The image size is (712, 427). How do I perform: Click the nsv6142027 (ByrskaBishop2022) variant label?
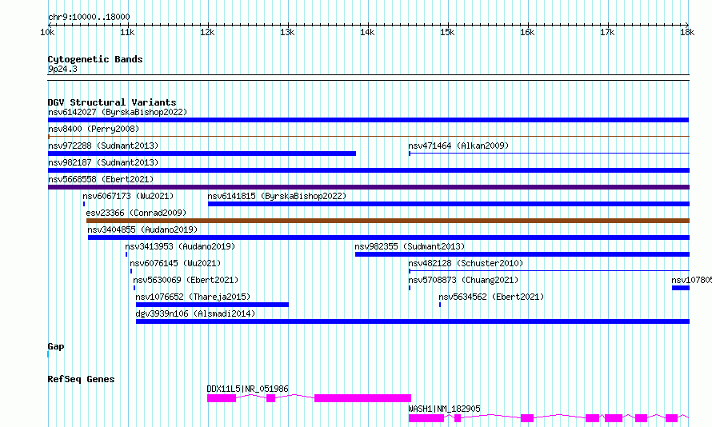118,112
